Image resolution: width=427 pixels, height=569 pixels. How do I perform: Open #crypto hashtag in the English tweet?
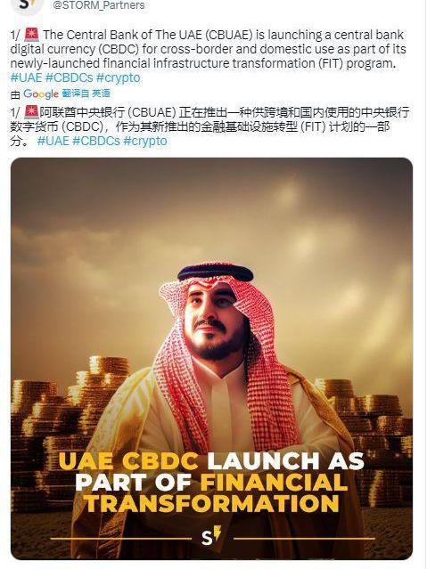(x=118, y=77)
